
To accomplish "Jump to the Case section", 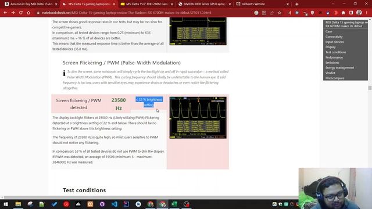I will click(x=328, y=31).
